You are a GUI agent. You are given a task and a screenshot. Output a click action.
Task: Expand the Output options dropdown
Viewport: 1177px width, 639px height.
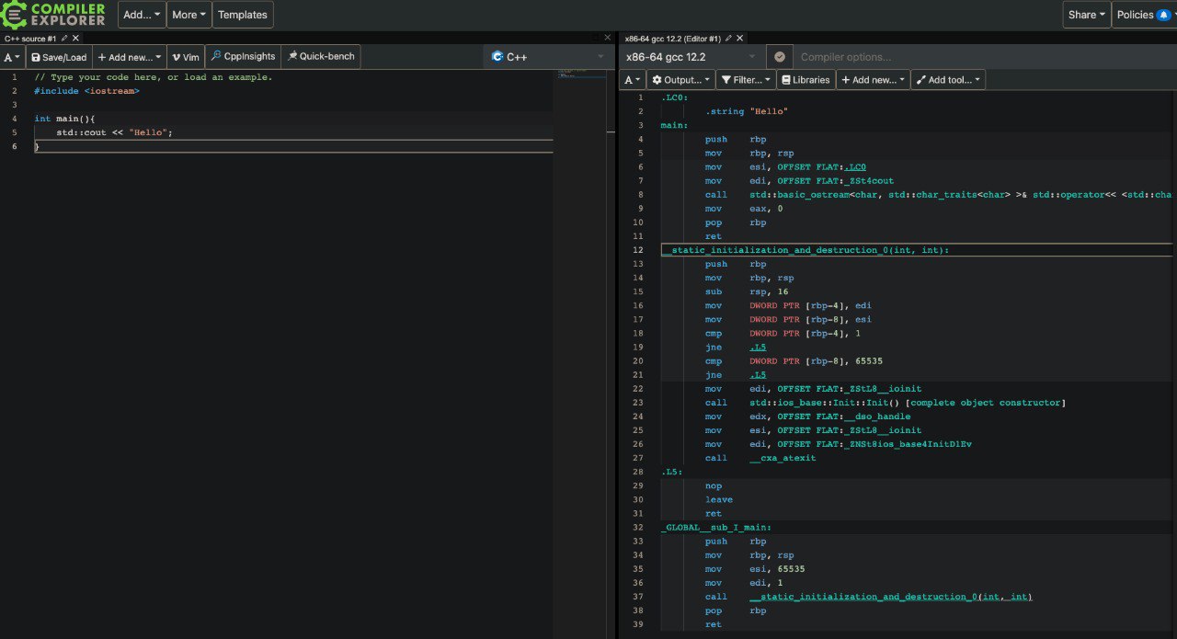[x=681, y=80]
